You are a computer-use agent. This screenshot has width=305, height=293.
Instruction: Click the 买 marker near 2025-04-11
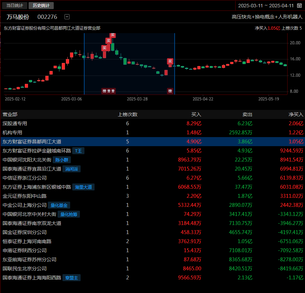tap(170, 61)
